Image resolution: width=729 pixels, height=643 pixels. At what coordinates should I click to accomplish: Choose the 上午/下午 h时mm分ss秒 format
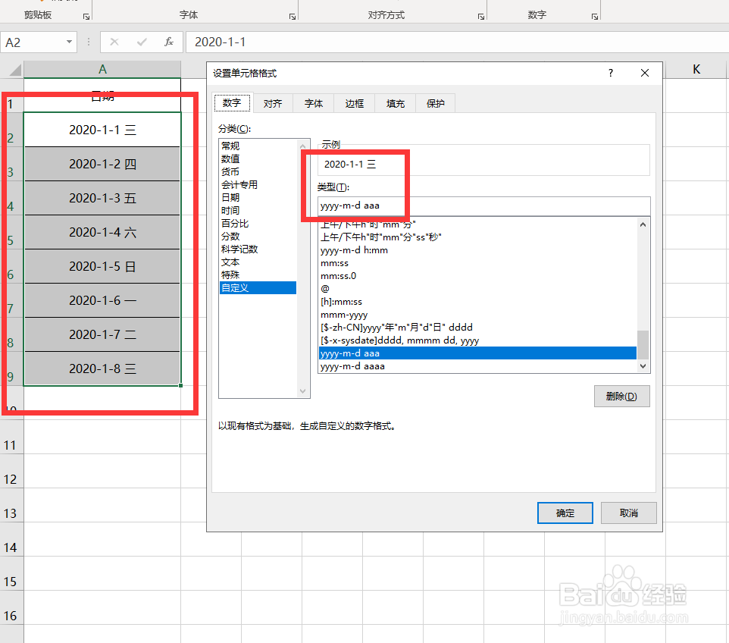pyautogui.click(x=477, y=237)
